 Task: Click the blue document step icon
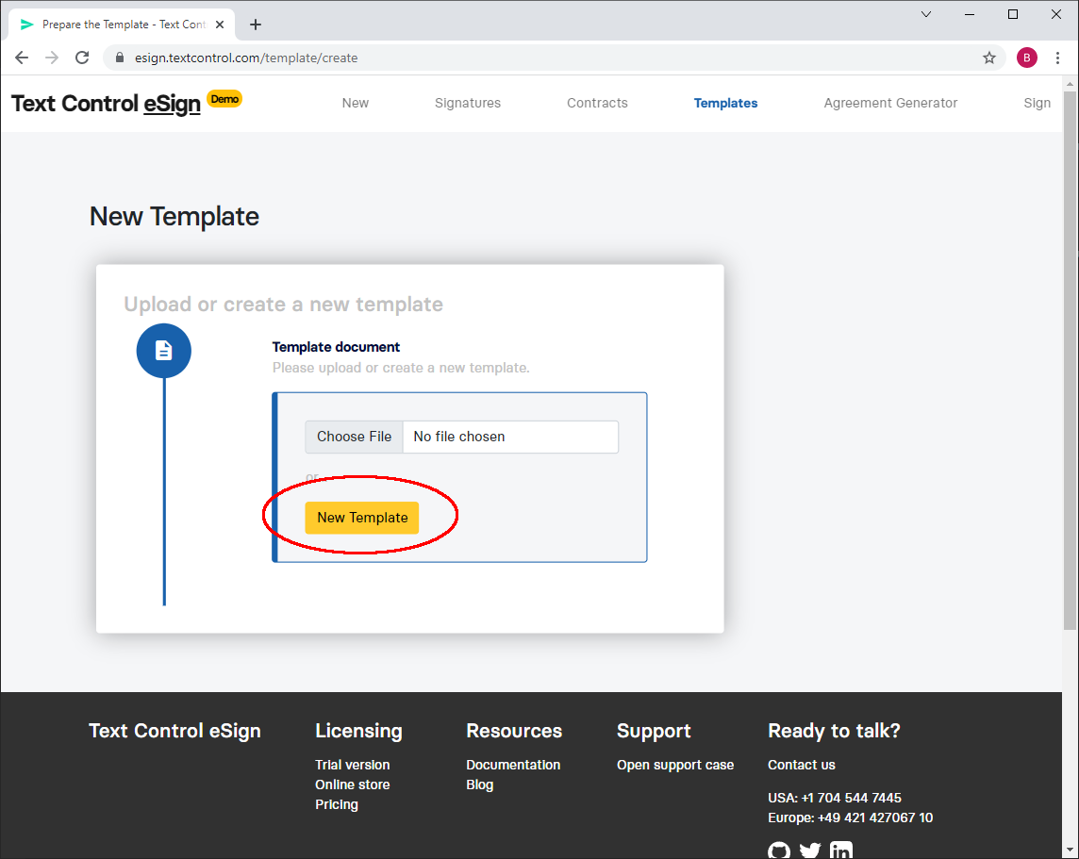coord(164,351)
